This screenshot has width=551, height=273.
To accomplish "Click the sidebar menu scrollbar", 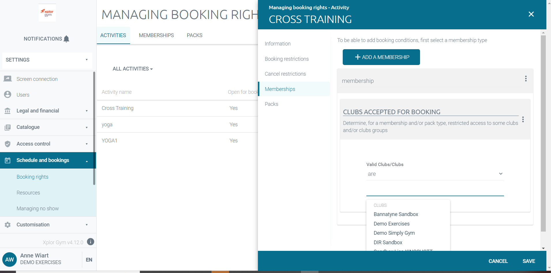I will [94, 128].
